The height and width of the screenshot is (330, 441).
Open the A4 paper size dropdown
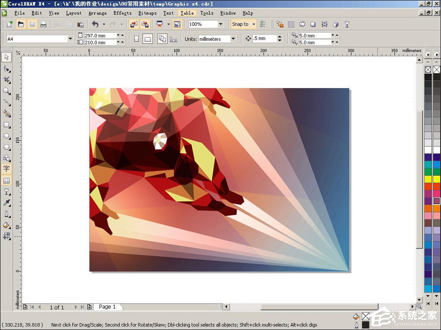tap(70, 39)
